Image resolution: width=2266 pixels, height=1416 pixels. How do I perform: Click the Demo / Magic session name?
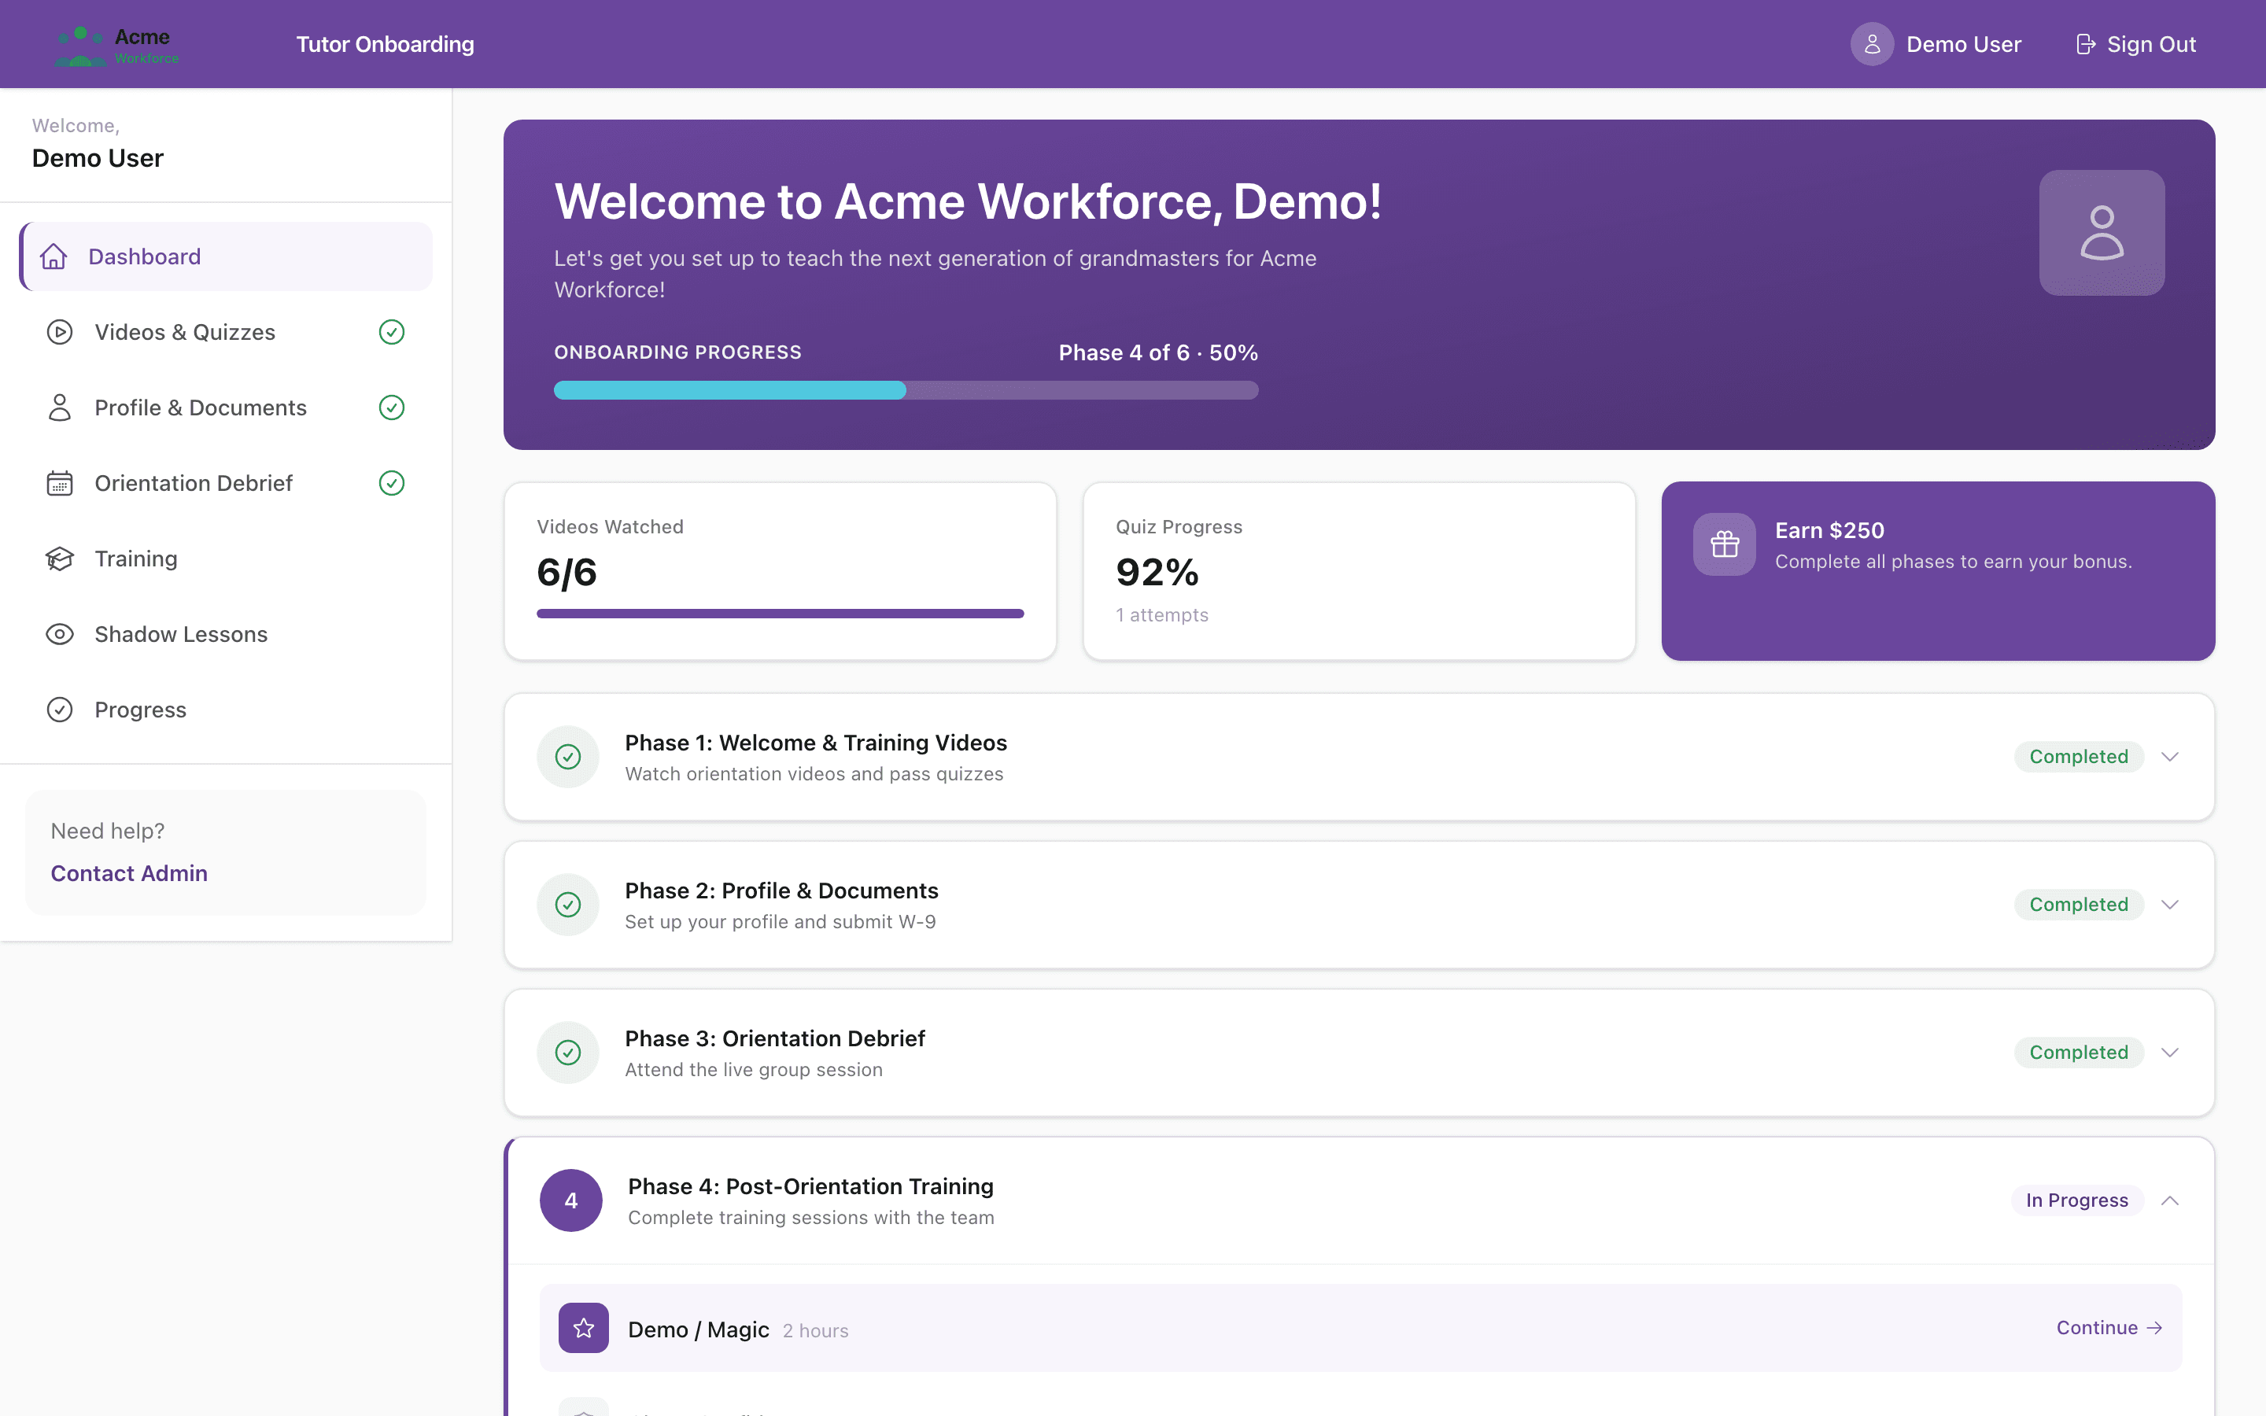coord(699,1329)
